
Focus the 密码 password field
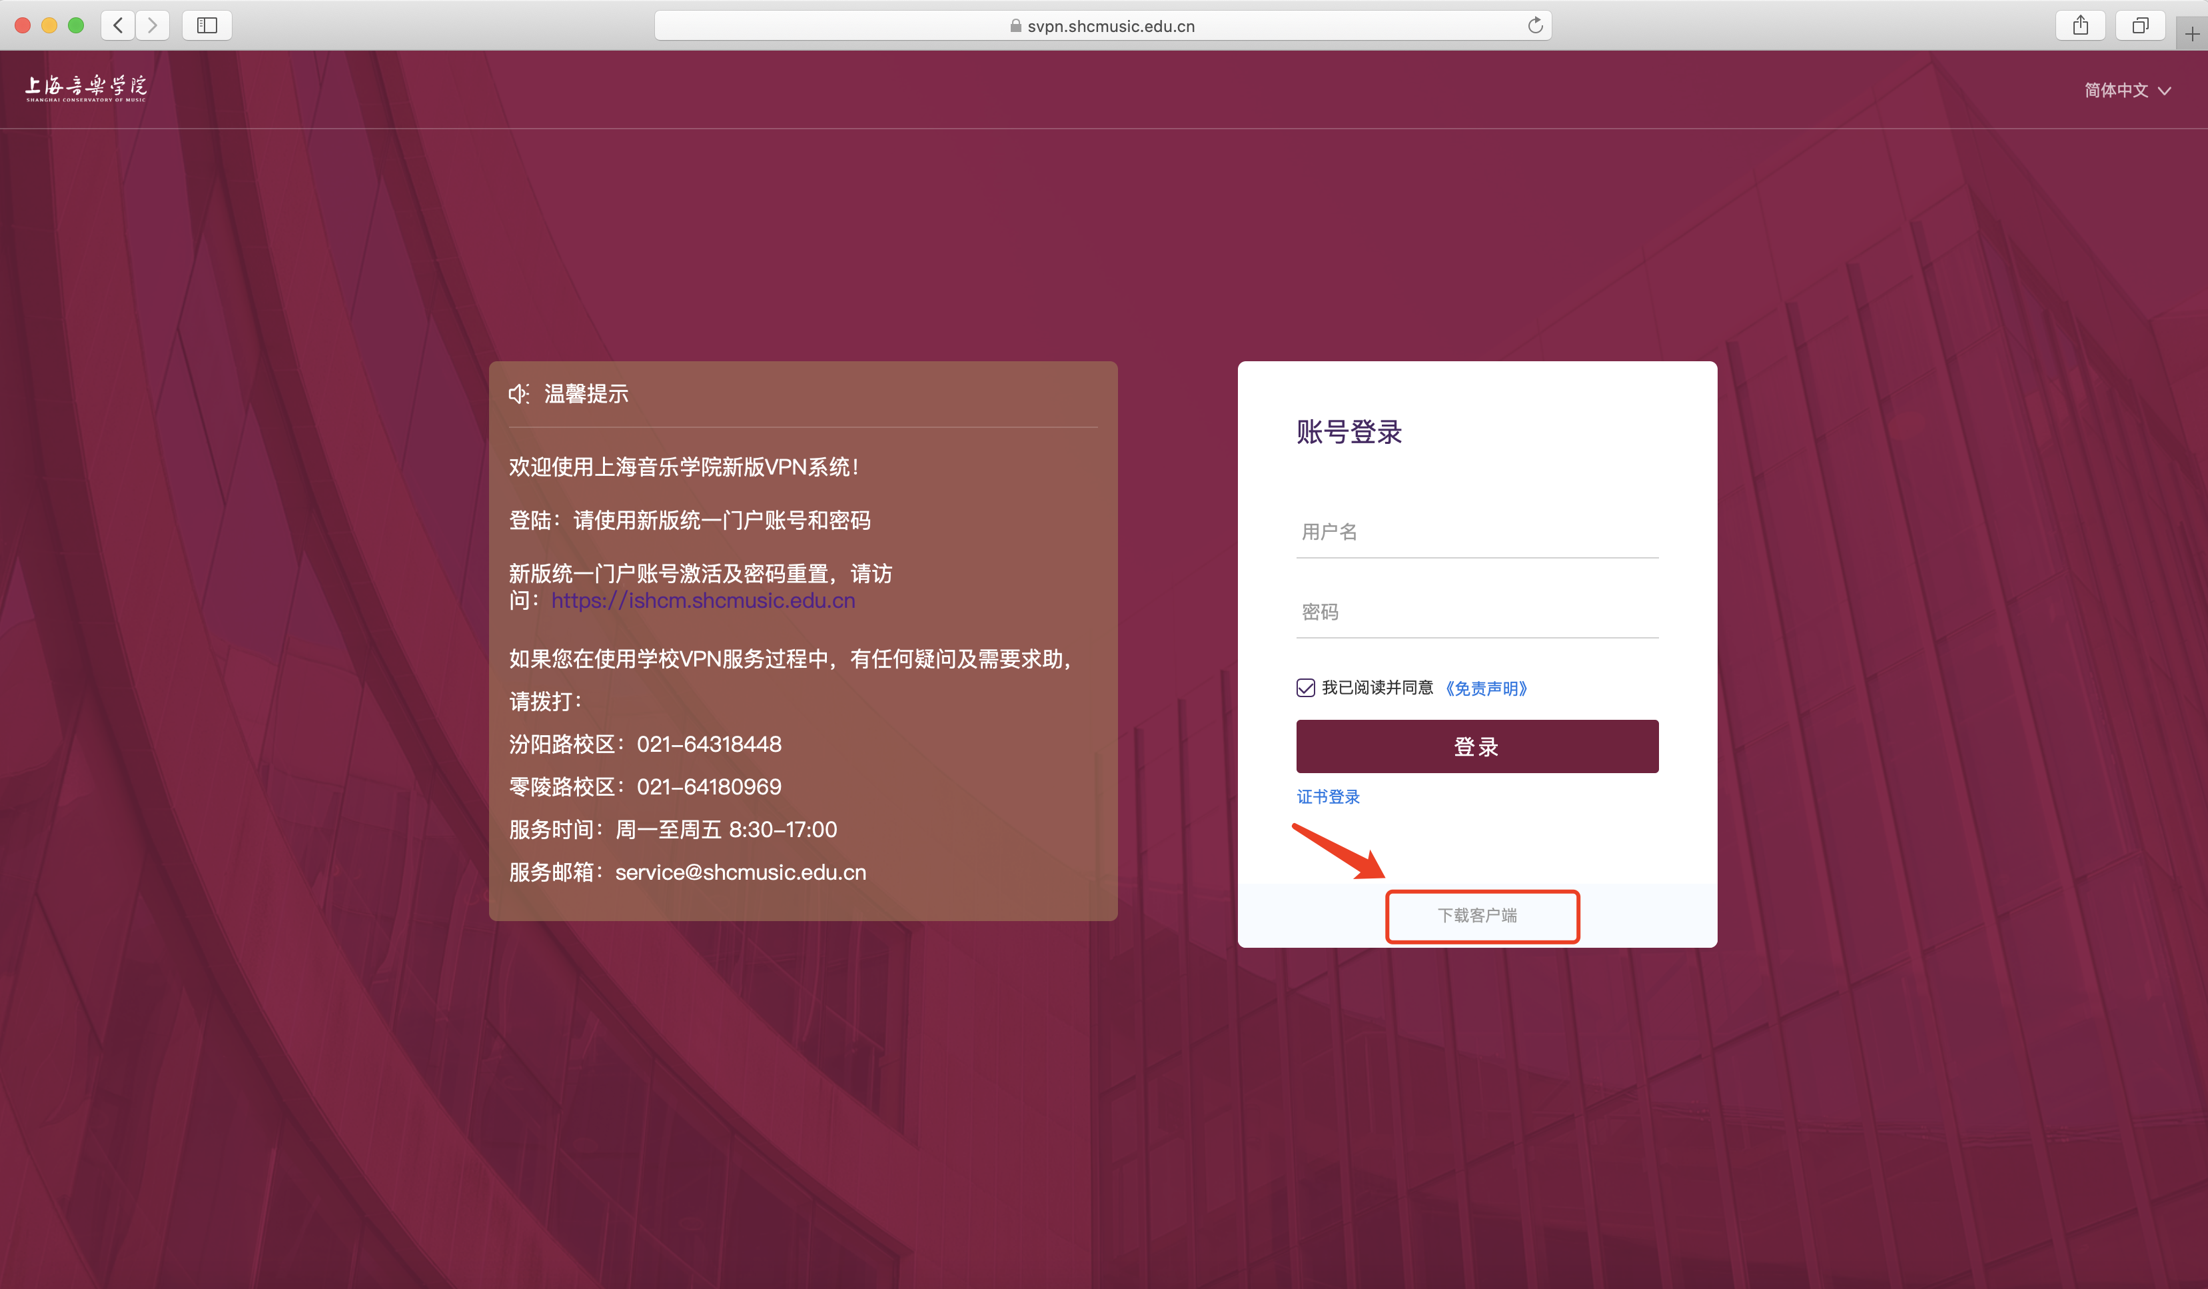[1477, 612]
